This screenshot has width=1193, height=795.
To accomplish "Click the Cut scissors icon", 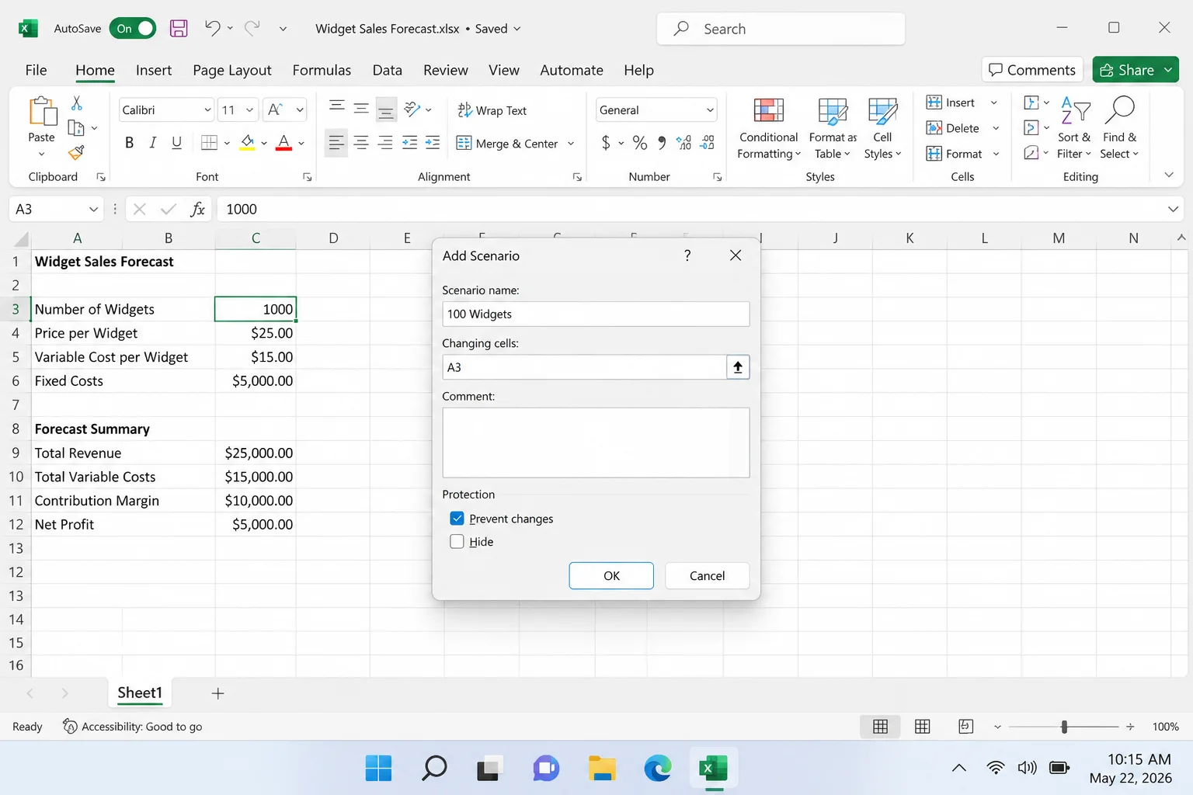I will 77,102.
